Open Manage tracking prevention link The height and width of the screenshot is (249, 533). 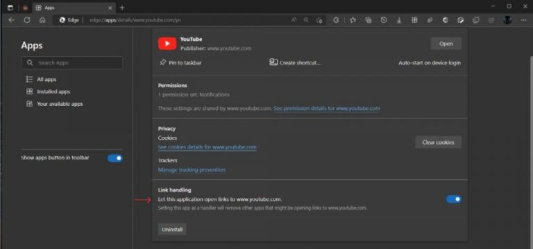[x=192, y=169]
